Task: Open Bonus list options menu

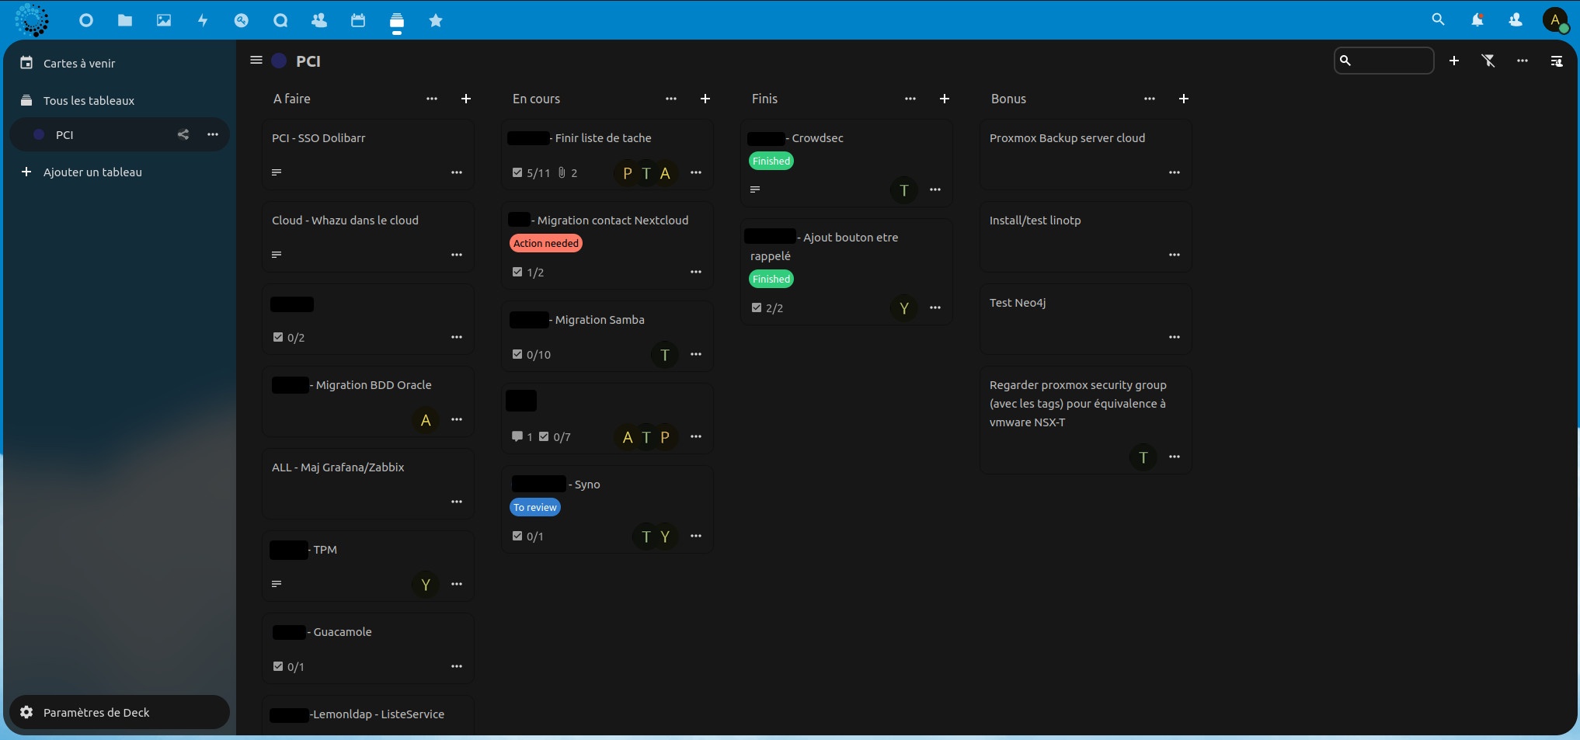Action: 1150,99
